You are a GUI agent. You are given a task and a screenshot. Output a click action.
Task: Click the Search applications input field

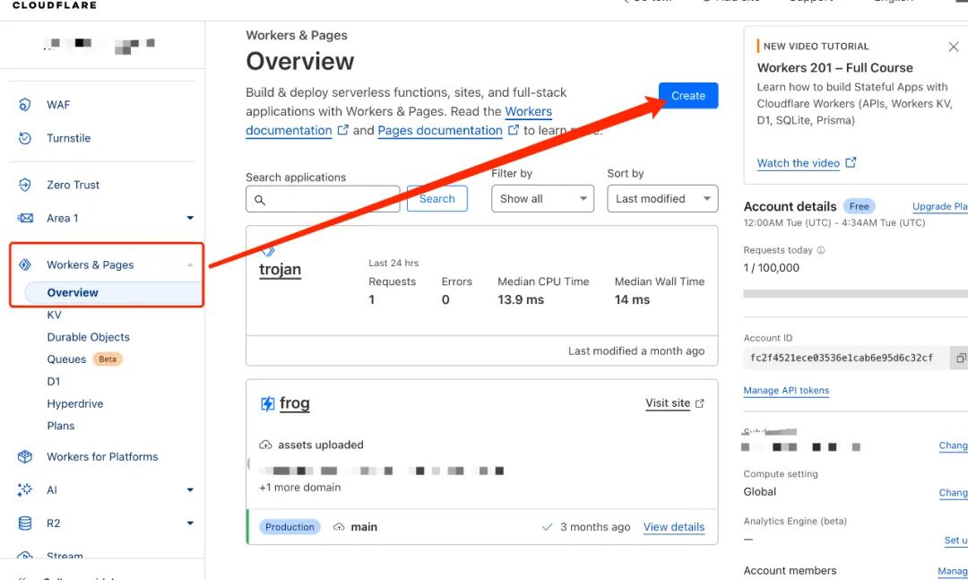coord(323,199)
